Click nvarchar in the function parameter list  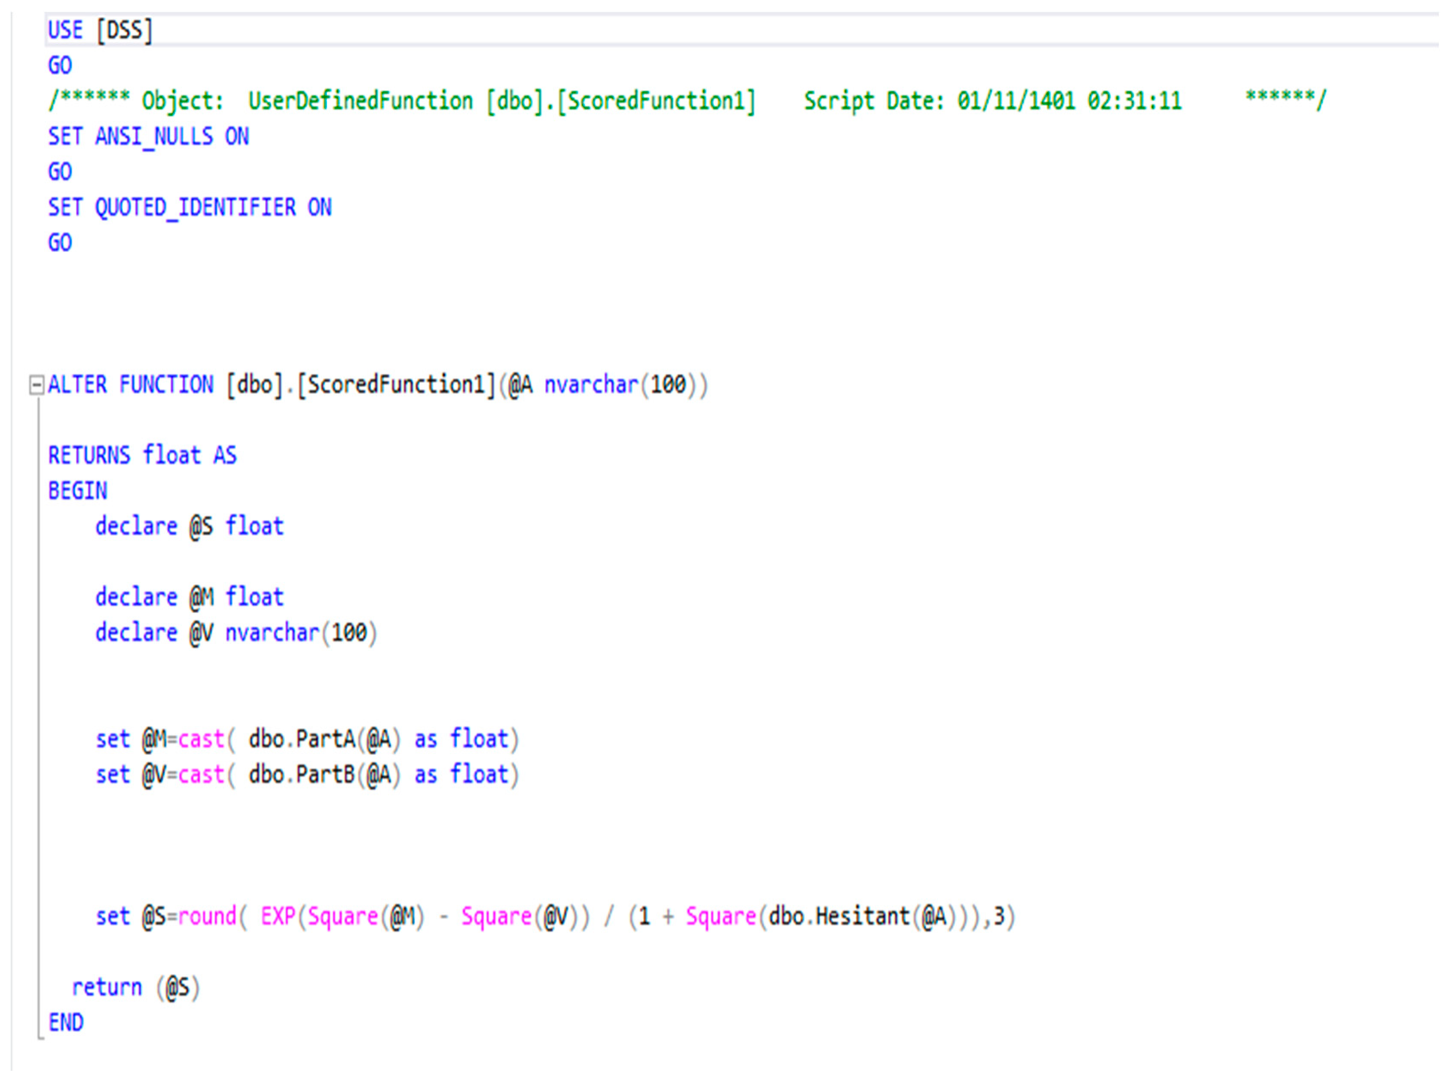(591, 385)
